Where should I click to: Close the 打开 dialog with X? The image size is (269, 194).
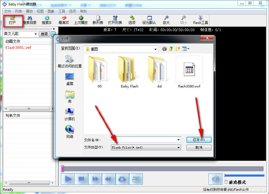[x=207, y=38]
